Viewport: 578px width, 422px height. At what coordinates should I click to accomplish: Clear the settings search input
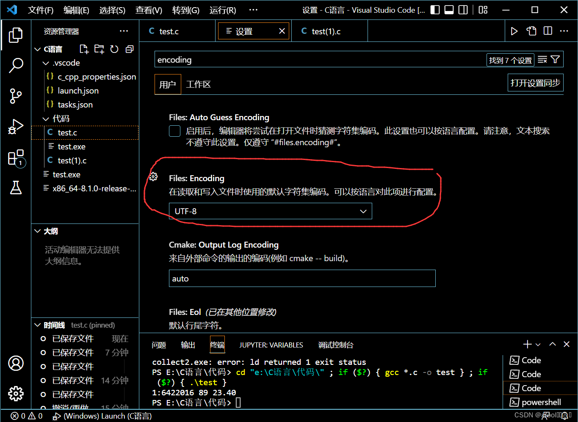pyautogui.click(x=542, y=60)
